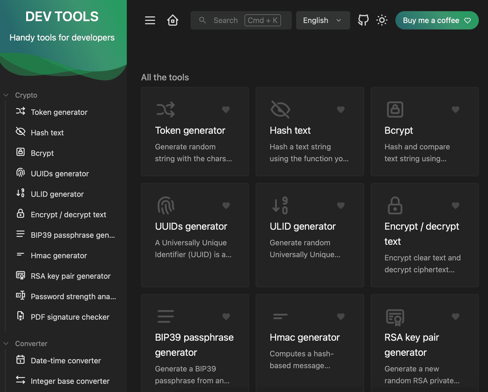This screenshot has height=392, width=488.
Task: Toggle the hamburger menu icon
Action: point(150,20)
